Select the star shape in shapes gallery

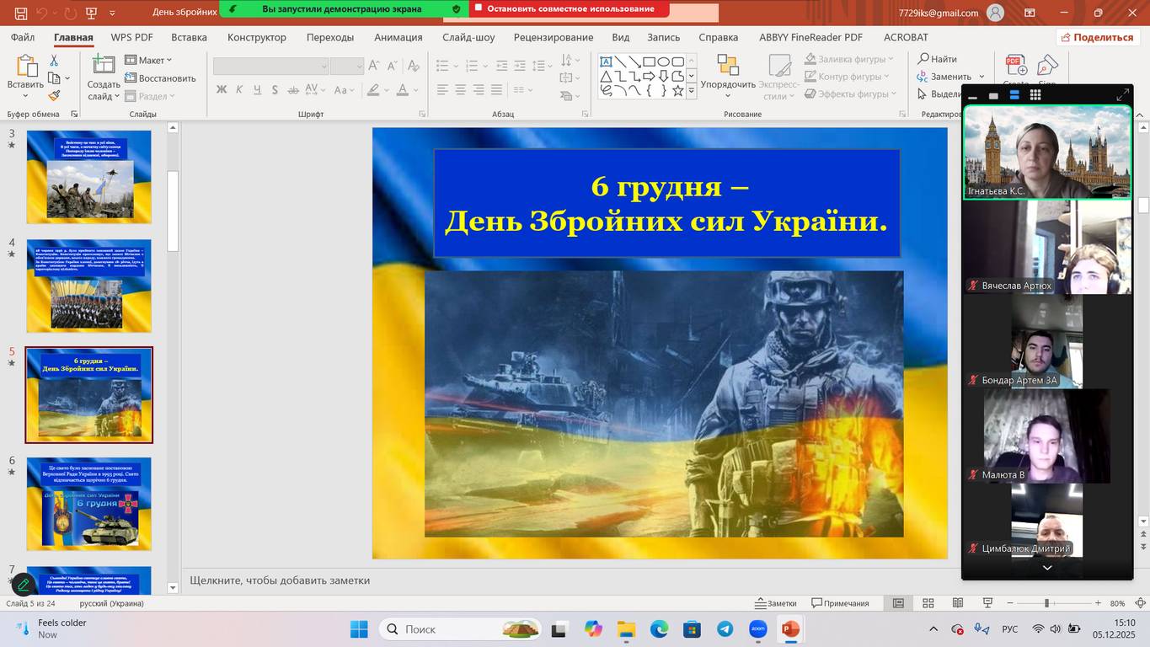coord(677,90)
